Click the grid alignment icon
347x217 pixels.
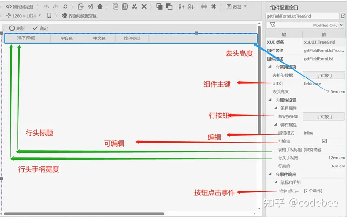pyautogui.click(x=204, y=7)
